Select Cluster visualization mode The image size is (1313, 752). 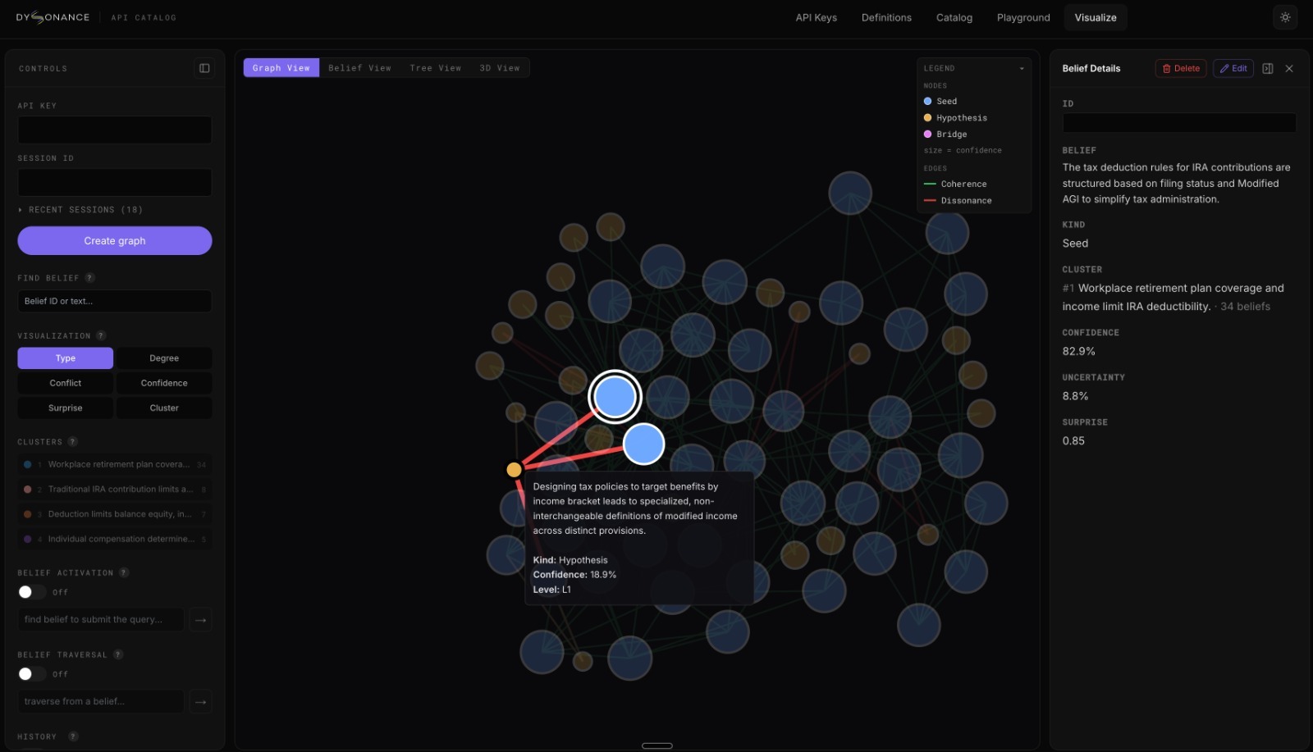point(164,408)
